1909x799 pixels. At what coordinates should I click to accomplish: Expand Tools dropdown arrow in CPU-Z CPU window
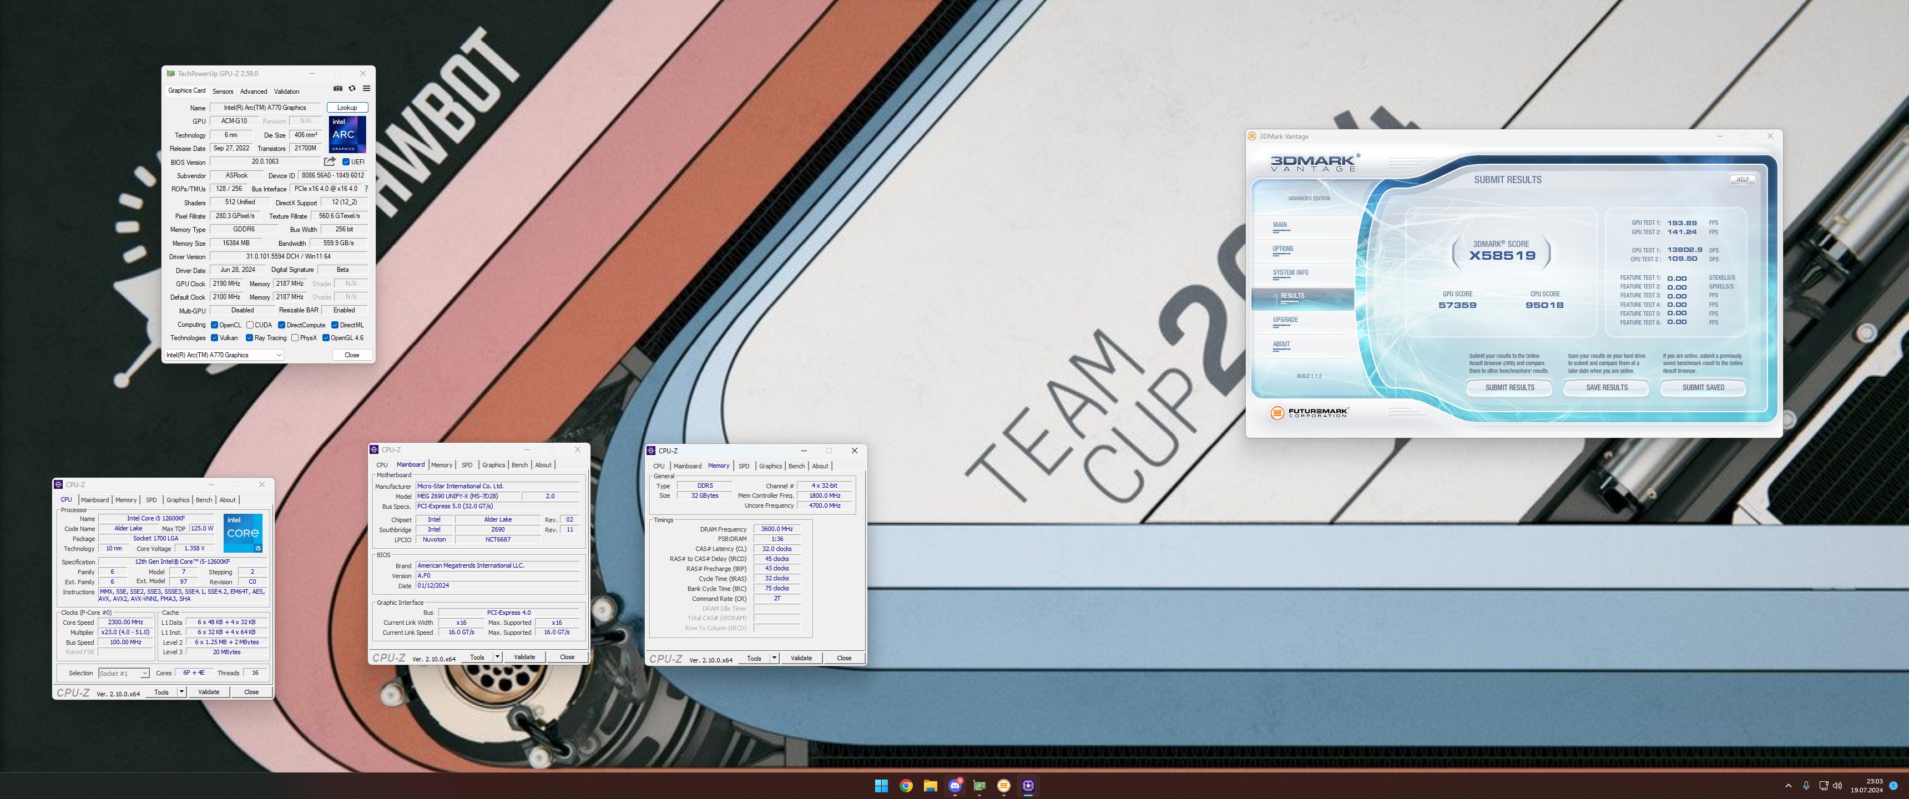pos(181,692)
